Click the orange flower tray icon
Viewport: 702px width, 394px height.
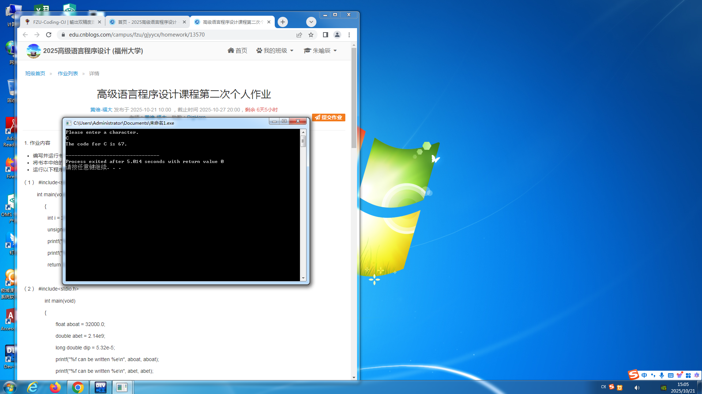click(620, 387)
